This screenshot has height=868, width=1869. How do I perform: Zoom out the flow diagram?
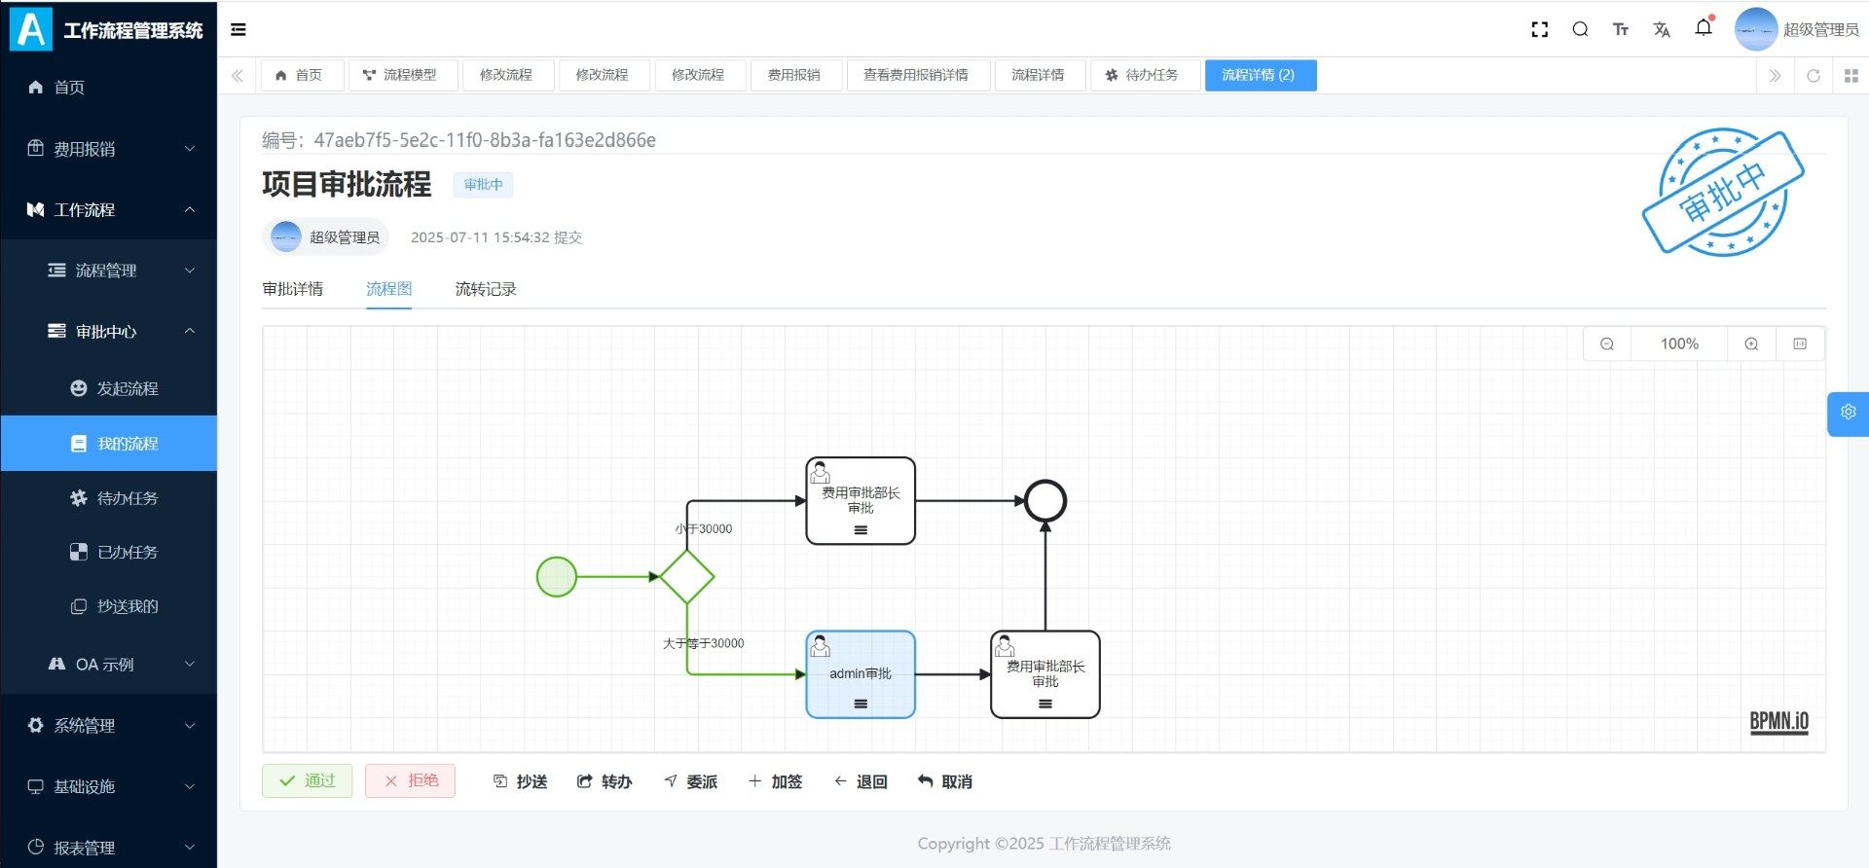tap(1607, 344)
